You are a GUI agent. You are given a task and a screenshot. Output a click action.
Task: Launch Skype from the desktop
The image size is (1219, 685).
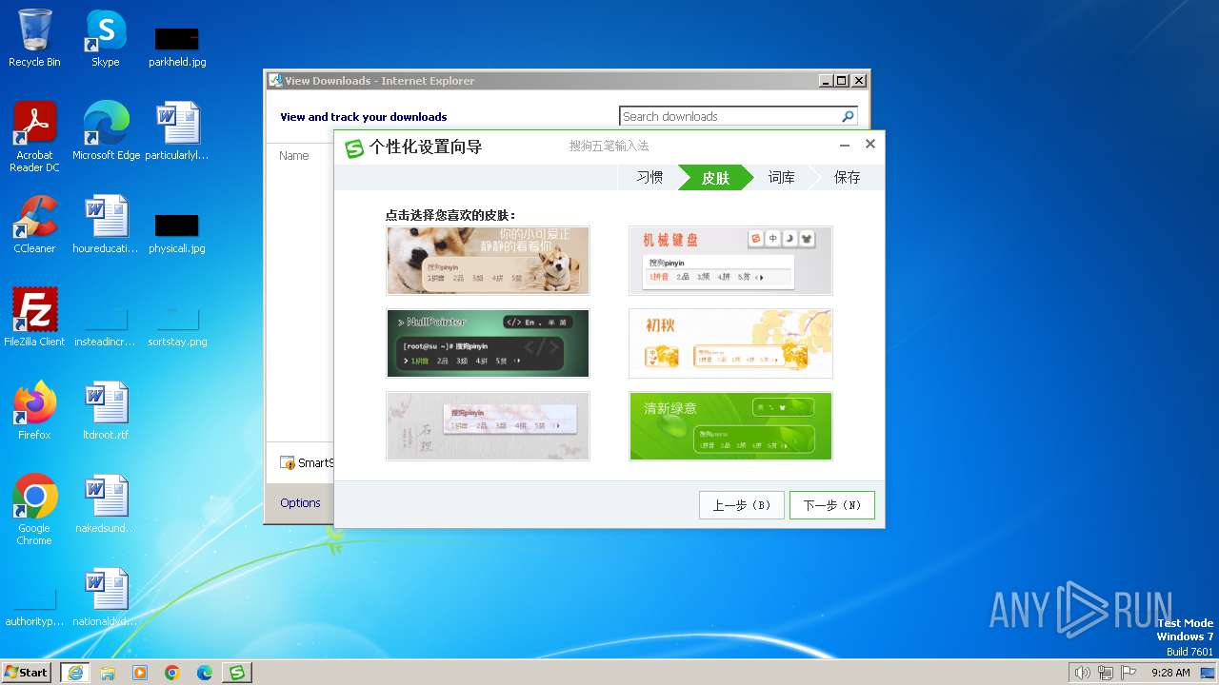pos(106,38)
